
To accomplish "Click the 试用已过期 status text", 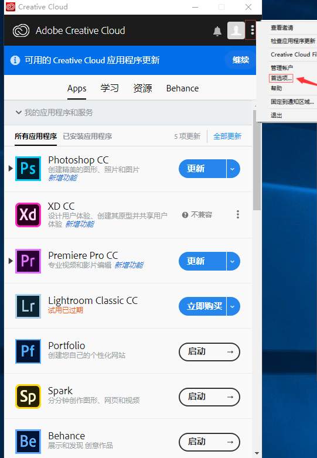I will point(66,310).
